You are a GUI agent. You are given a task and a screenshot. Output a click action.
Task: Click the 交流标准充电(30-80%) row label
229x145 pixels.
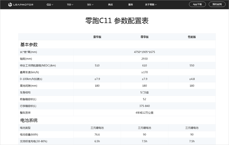34,141
